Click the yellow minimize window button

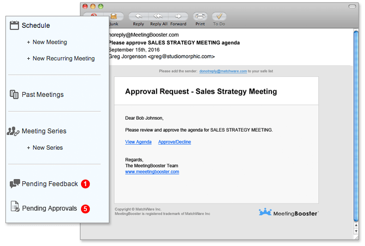point(93,7)
